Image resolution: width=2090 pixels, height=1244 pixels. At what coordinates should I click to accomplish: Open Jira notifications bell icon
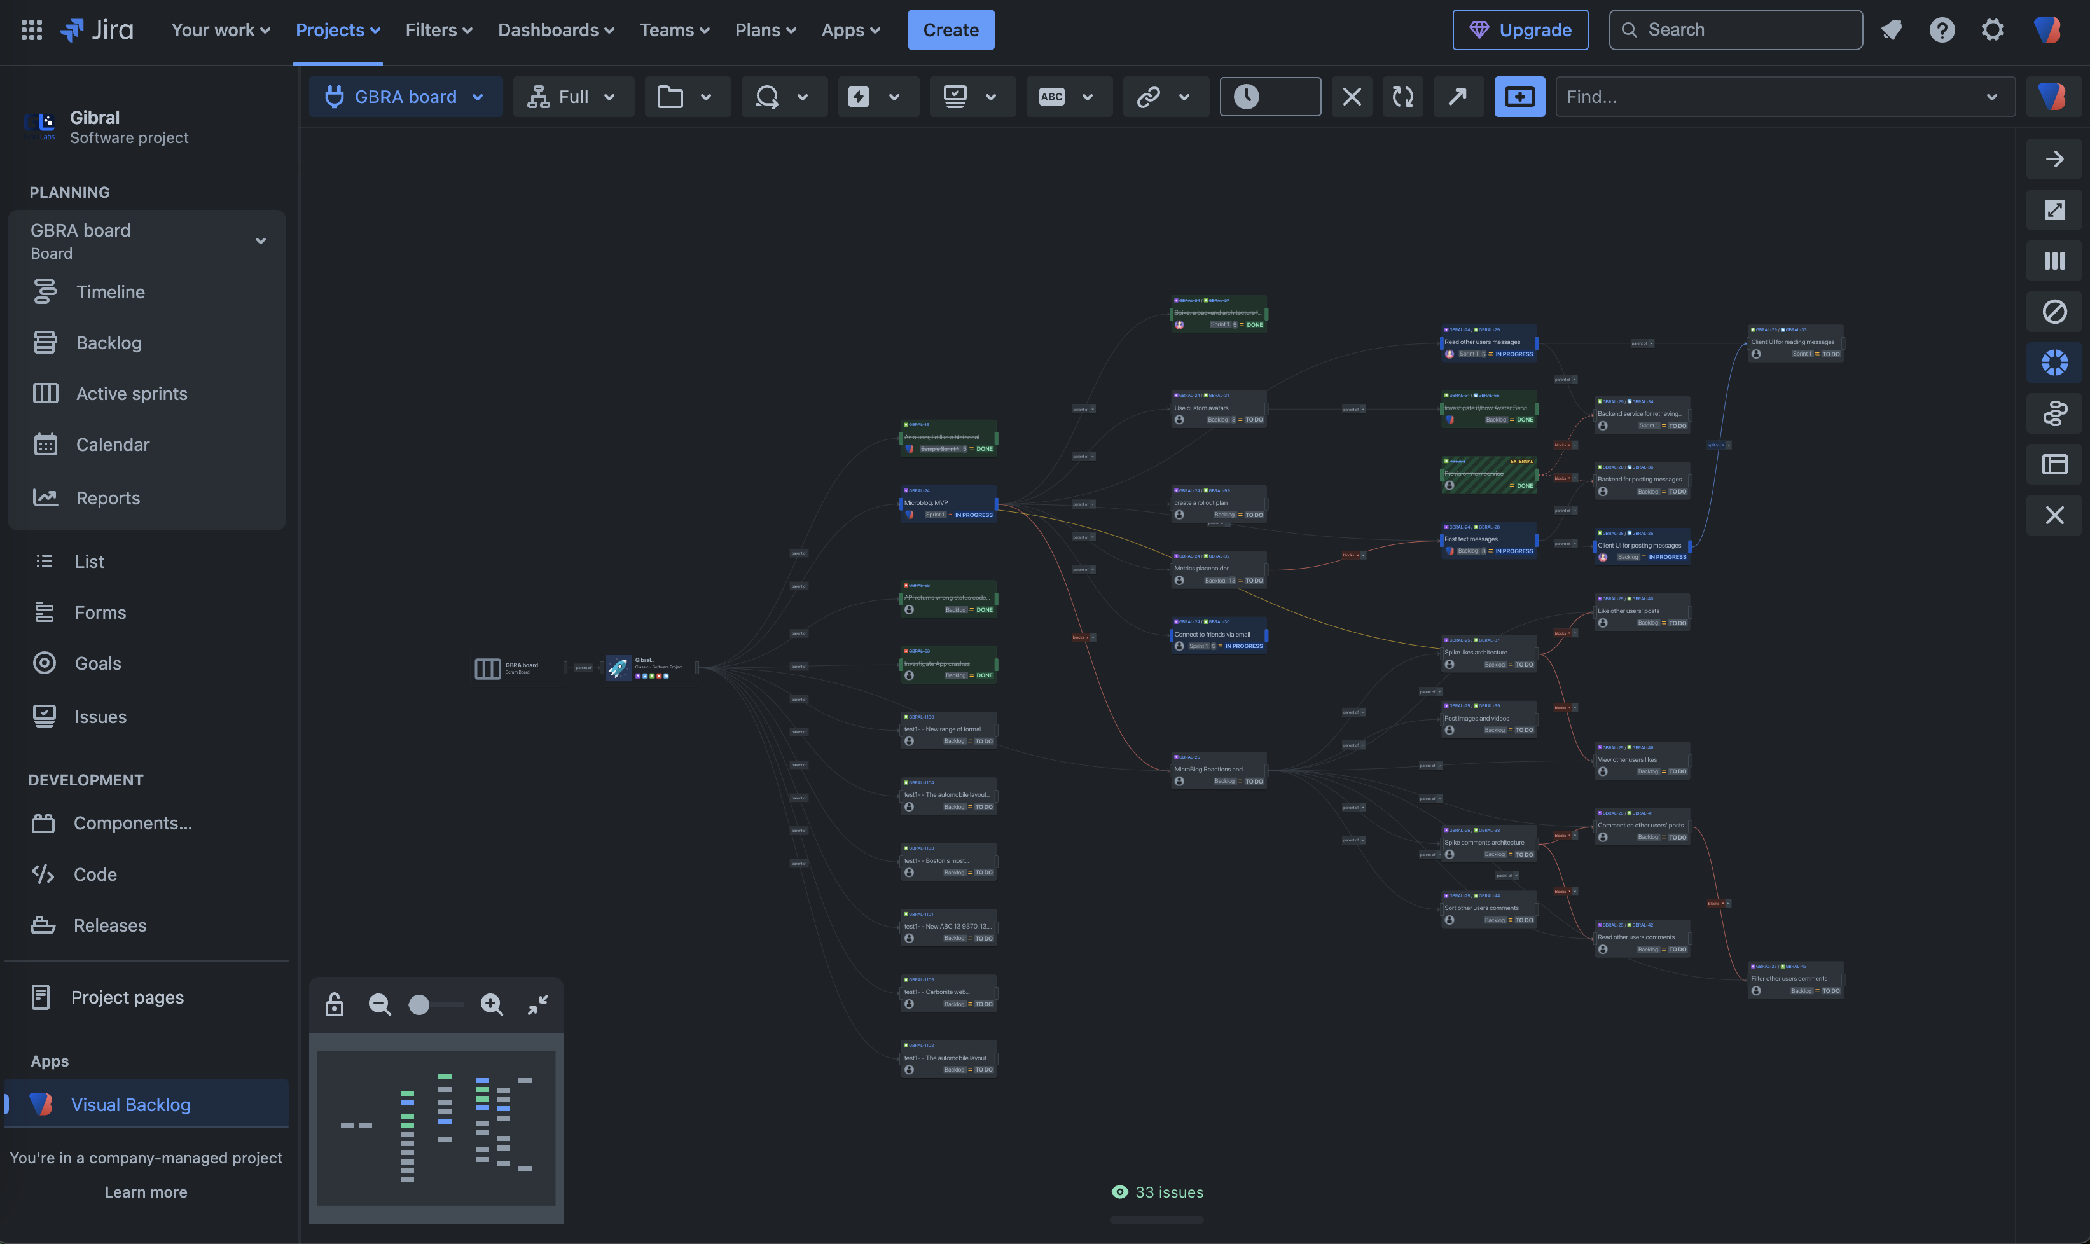click(x=1892, y=30)
